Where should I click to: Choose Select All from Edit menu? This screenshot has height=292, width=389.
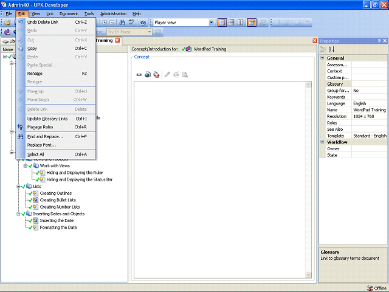[x=56, y=155]
